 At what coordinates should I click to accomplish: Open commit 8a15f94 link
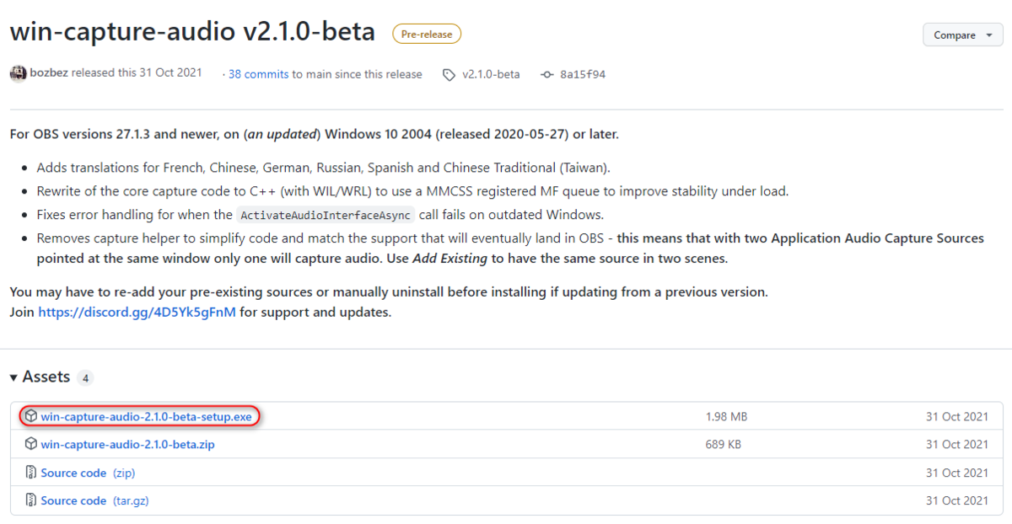[x=583, y=74]
